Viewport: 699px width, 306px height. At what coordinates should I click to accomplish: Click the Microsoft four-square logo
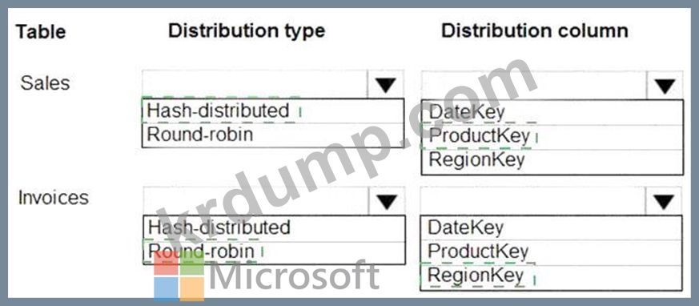point(179,276)
